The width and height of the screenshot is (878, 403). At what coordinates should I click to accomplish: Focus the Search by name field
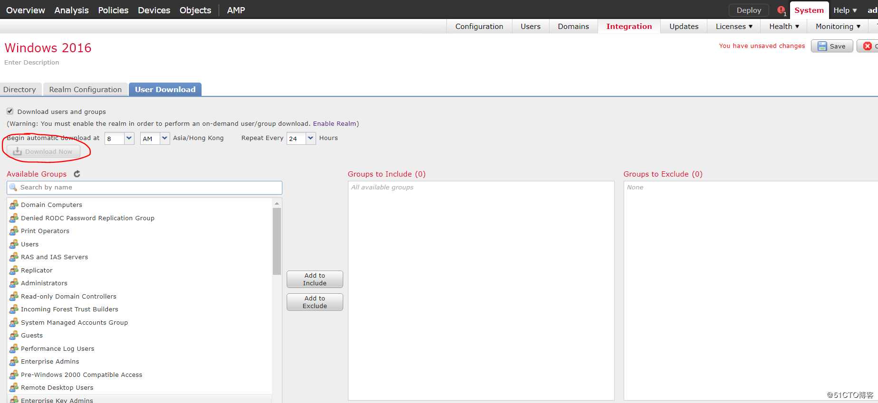click(145, 187)
